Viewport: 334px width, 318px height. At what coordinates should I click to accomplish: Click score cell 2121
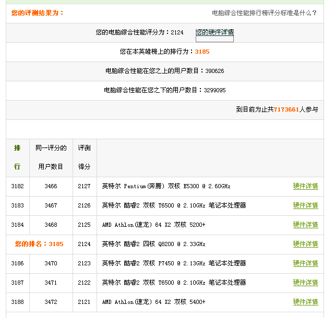85,302
